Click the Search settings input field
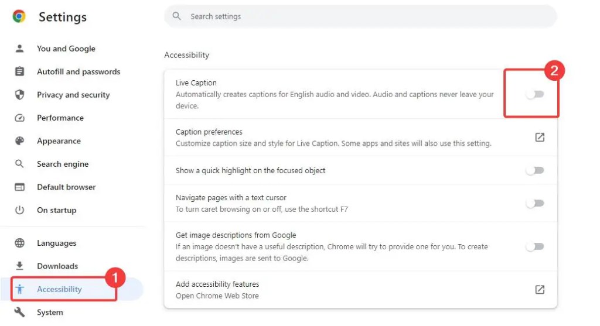This screenshot has height=326, width=600. [x=360, y=16]
